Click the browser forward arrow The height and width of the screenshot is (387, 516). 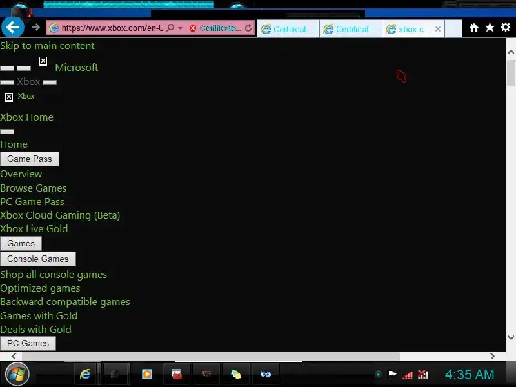coord(35,27)
